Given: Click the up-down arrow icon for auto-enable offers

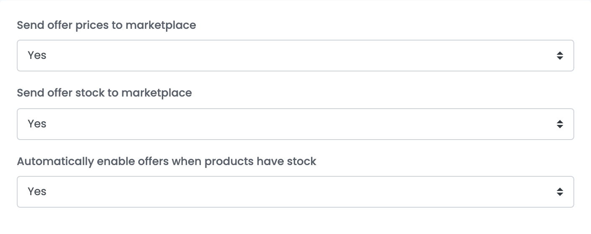Looking at the screenshot, I should point(560,192).
